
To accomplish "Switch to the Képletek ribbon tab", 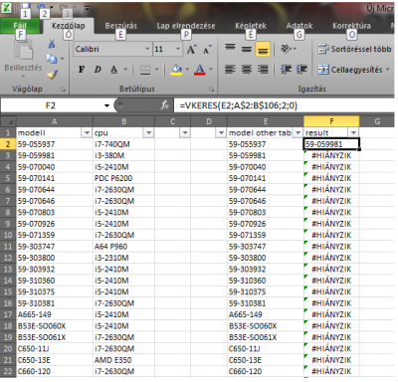I will tap(251, 26).
